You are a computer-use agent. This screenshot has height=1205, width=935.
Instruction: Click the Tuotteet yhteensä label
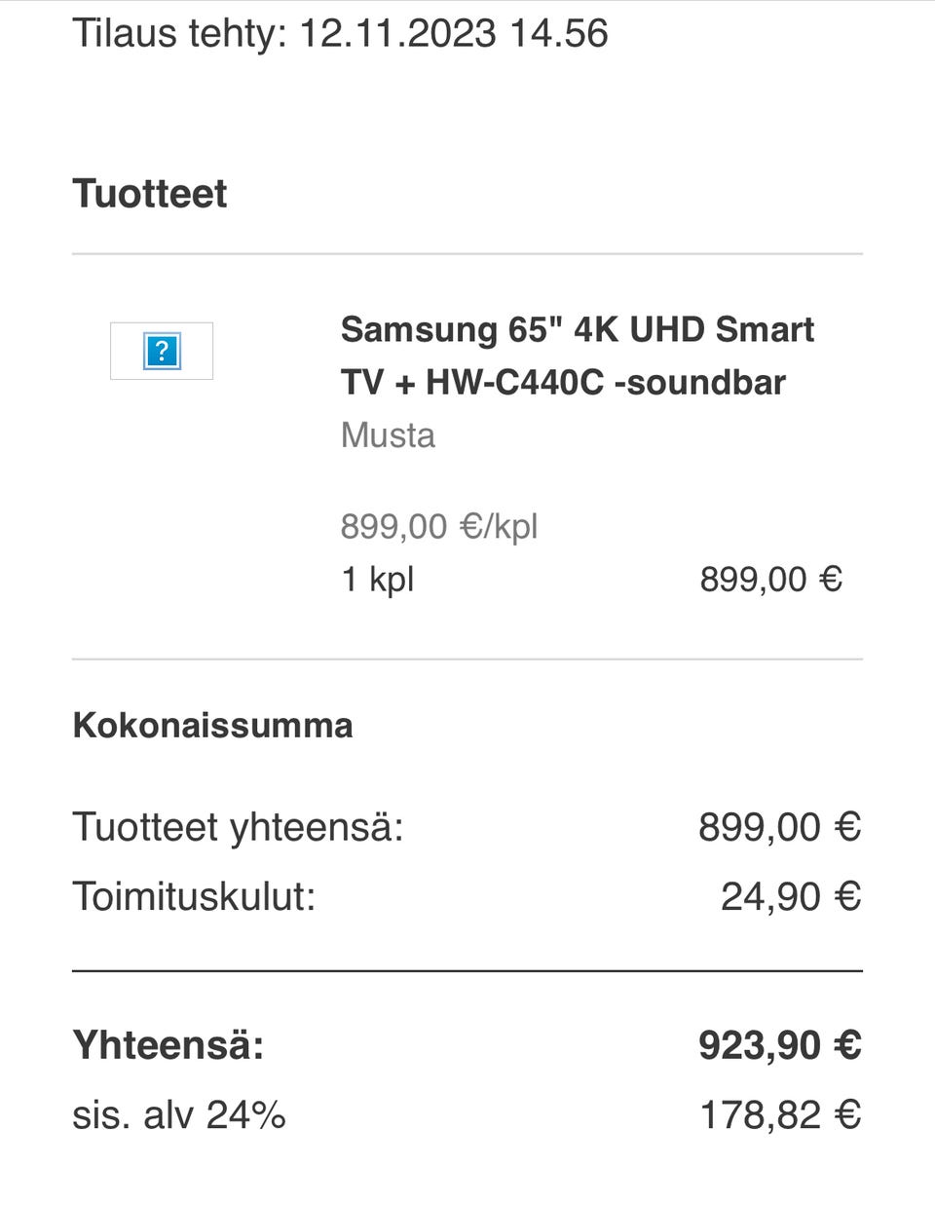[238, 827]
